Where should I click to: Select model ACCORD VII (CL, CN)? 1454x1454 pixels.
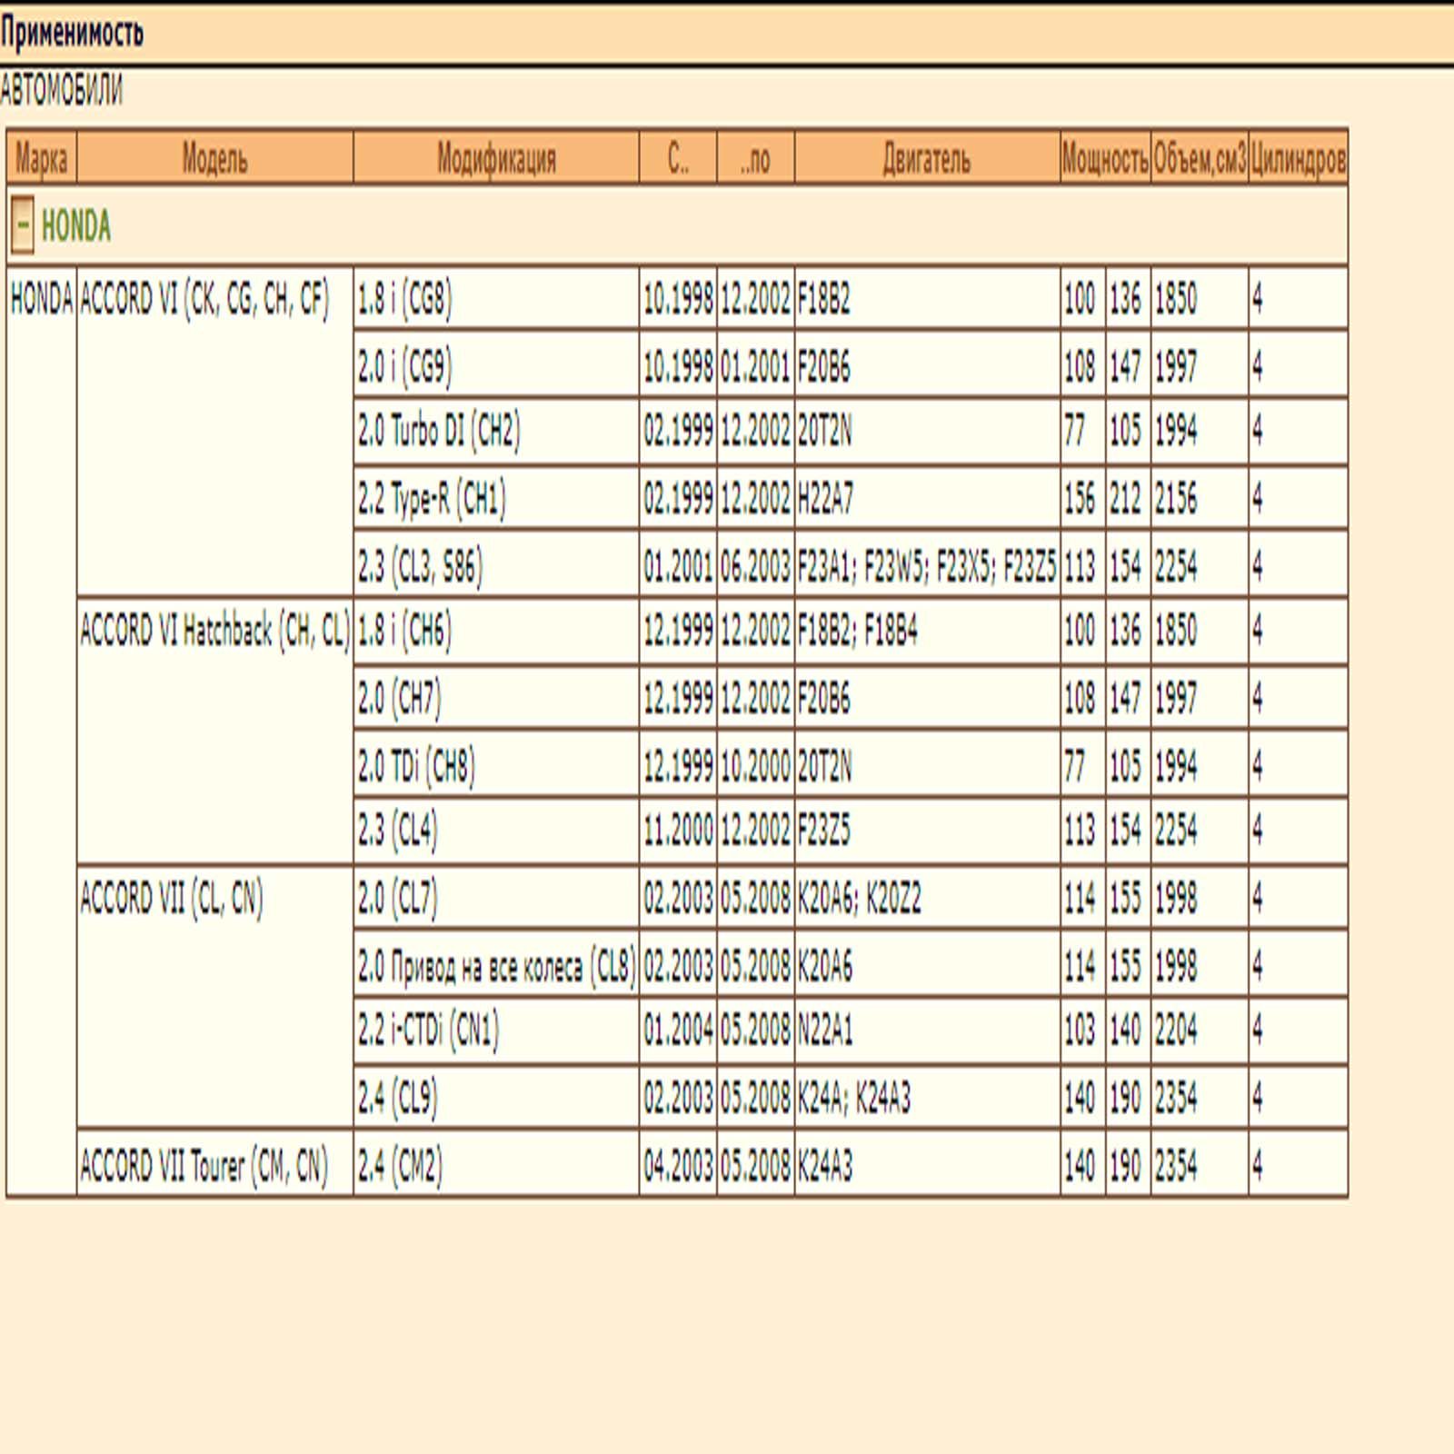point(172,898)
